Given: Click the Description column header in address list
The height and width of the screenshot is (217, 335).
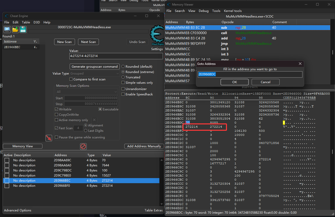Looking at the screenshot, I should [x=33, y=155].
